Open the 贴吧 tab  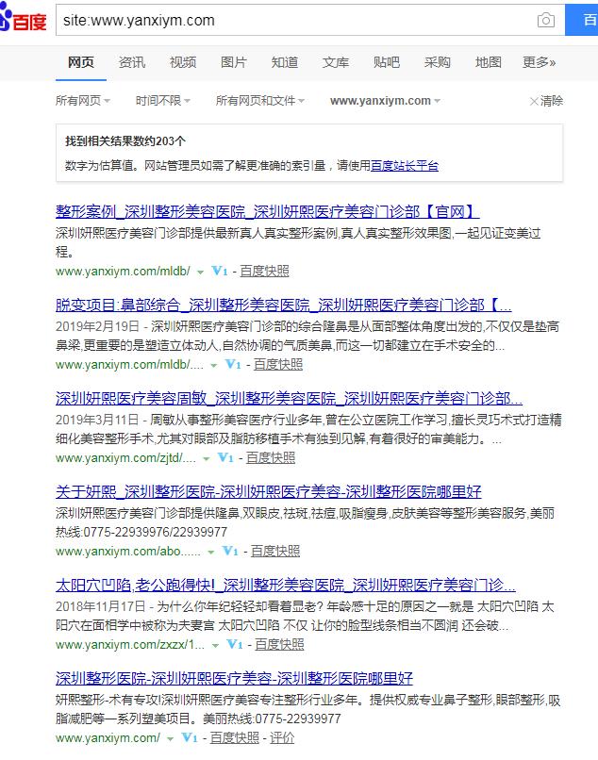pyautogui.click(x=386, y=62)
